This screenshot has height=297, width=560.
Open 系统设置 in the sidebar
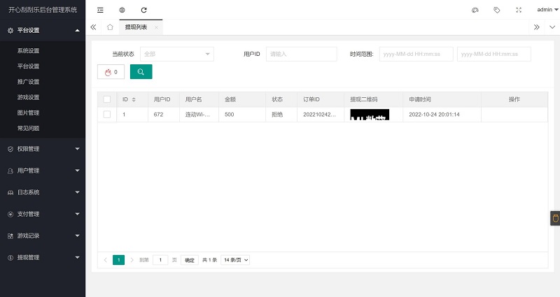point(28,51)
